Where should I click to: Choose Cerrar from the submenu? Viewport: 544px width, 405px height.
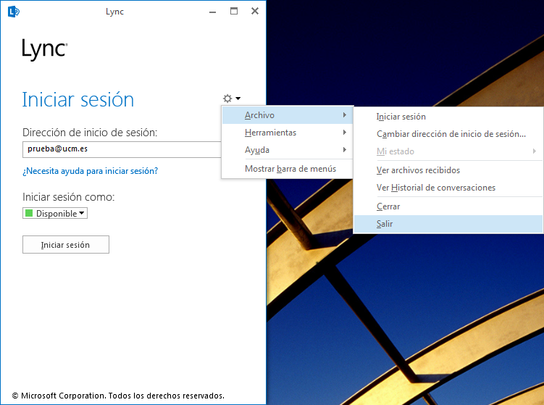click(448, 206)
